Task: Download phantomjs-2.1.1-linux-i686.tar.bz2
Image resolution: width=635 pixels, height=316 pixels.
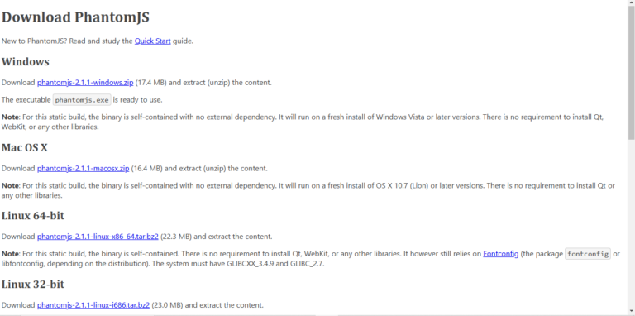Action: [x=93, y=304]
